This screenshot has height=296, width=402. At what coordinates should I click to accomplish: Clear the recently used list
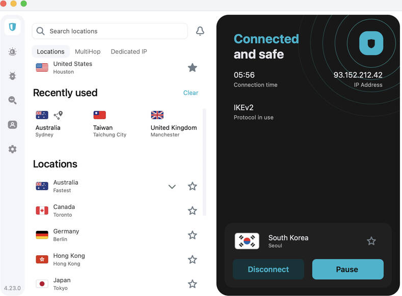(191, 93)
